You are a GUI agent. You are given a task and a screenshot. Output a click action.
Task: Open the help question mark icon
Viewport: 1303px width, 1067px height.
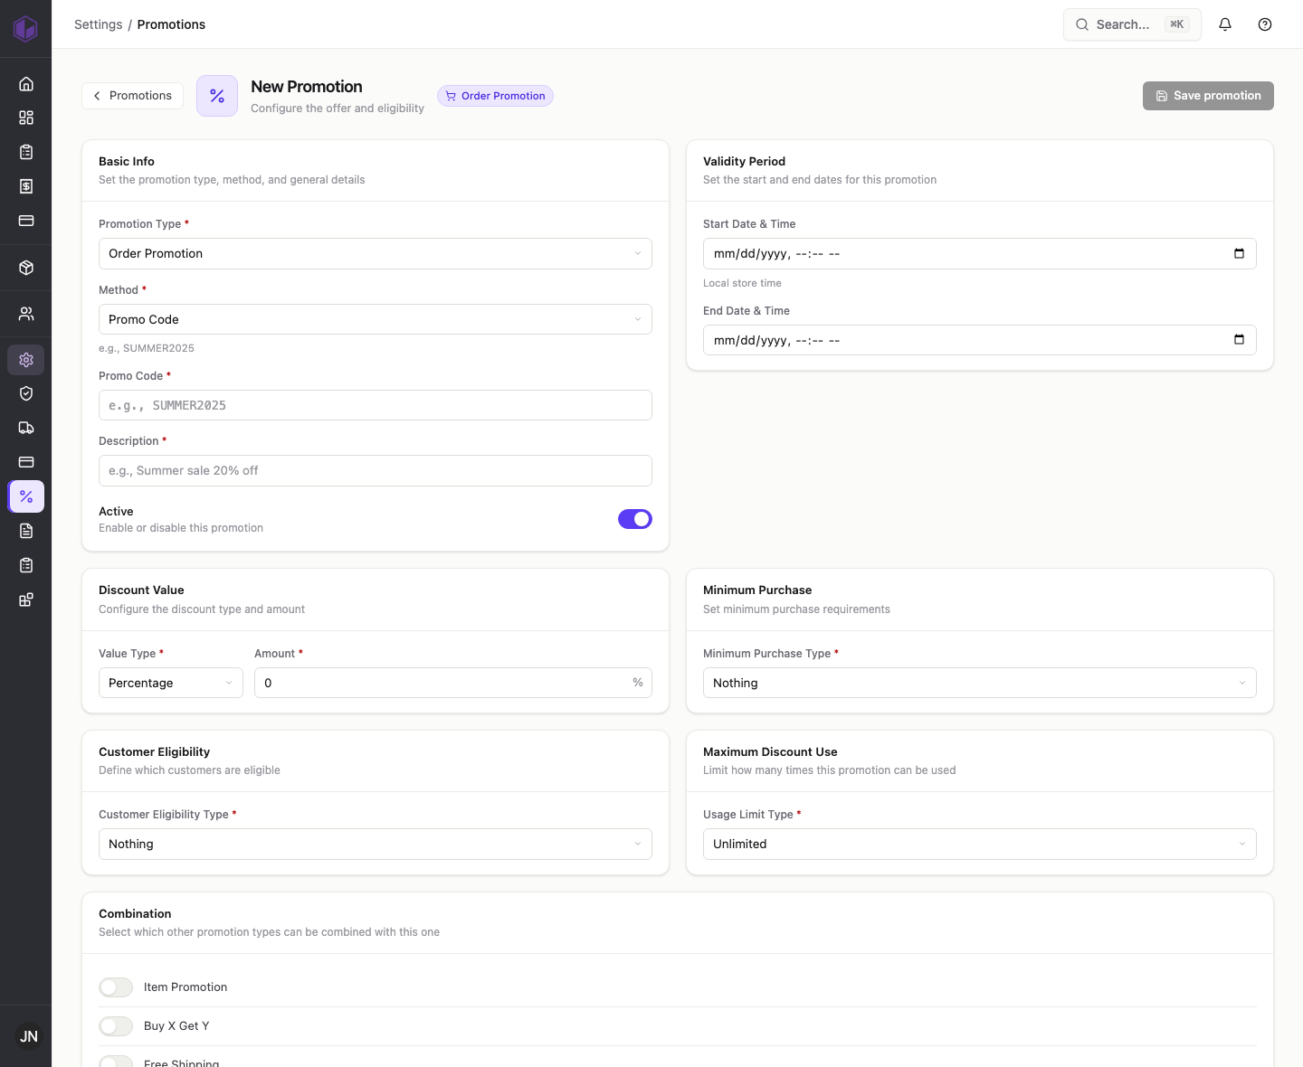click(x=1265, y=24)
